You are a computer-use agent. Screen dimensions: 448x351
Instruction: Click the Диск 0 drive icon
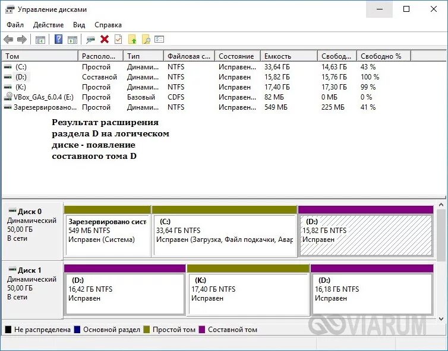coord(12,210)
